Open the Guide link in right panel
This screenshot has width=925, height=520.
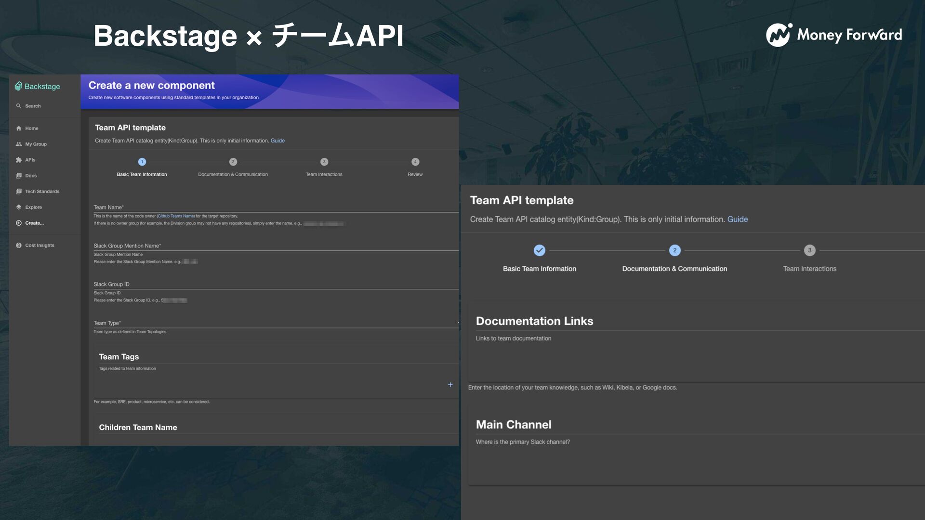coord(738,219)
